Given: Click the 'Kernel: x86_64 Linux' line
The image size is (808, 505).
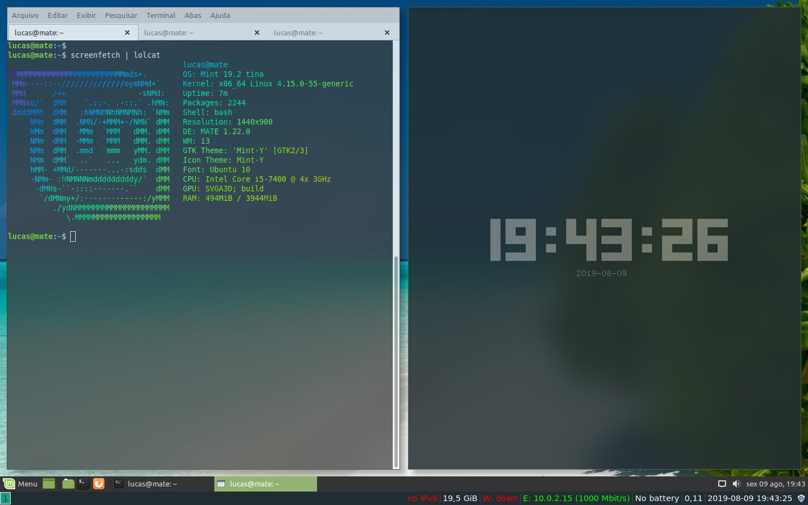Looking at the screenshot, I should pos(268,84).
